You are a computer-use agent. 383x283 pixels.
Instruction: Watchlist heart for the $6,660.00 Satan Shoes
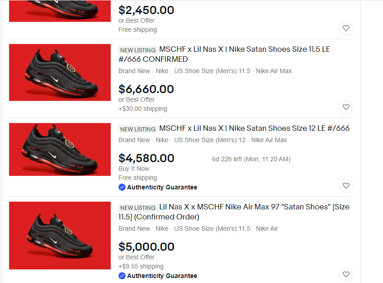click(x=346, y=108)
